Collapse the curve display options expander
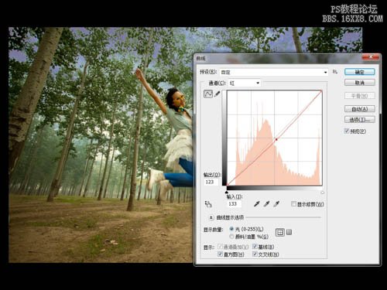The height and width of the screenshot is (290, 387). pos(211,218)
